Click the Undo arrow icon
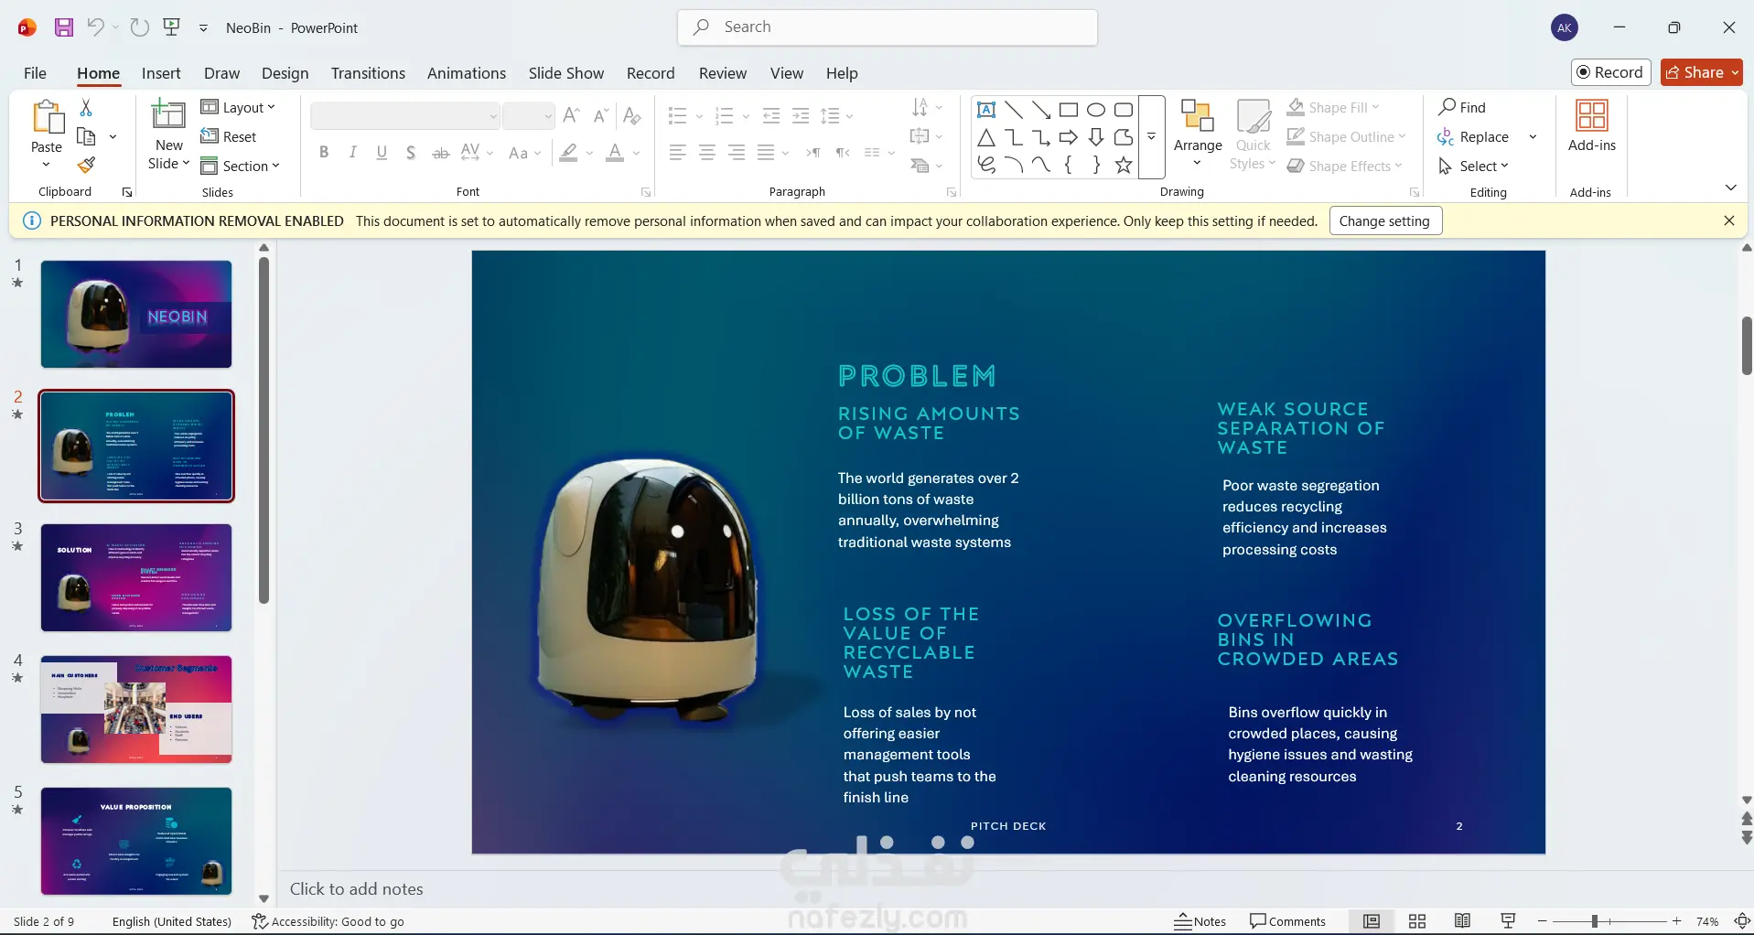 pyautogui.click(x=95, y=27)
